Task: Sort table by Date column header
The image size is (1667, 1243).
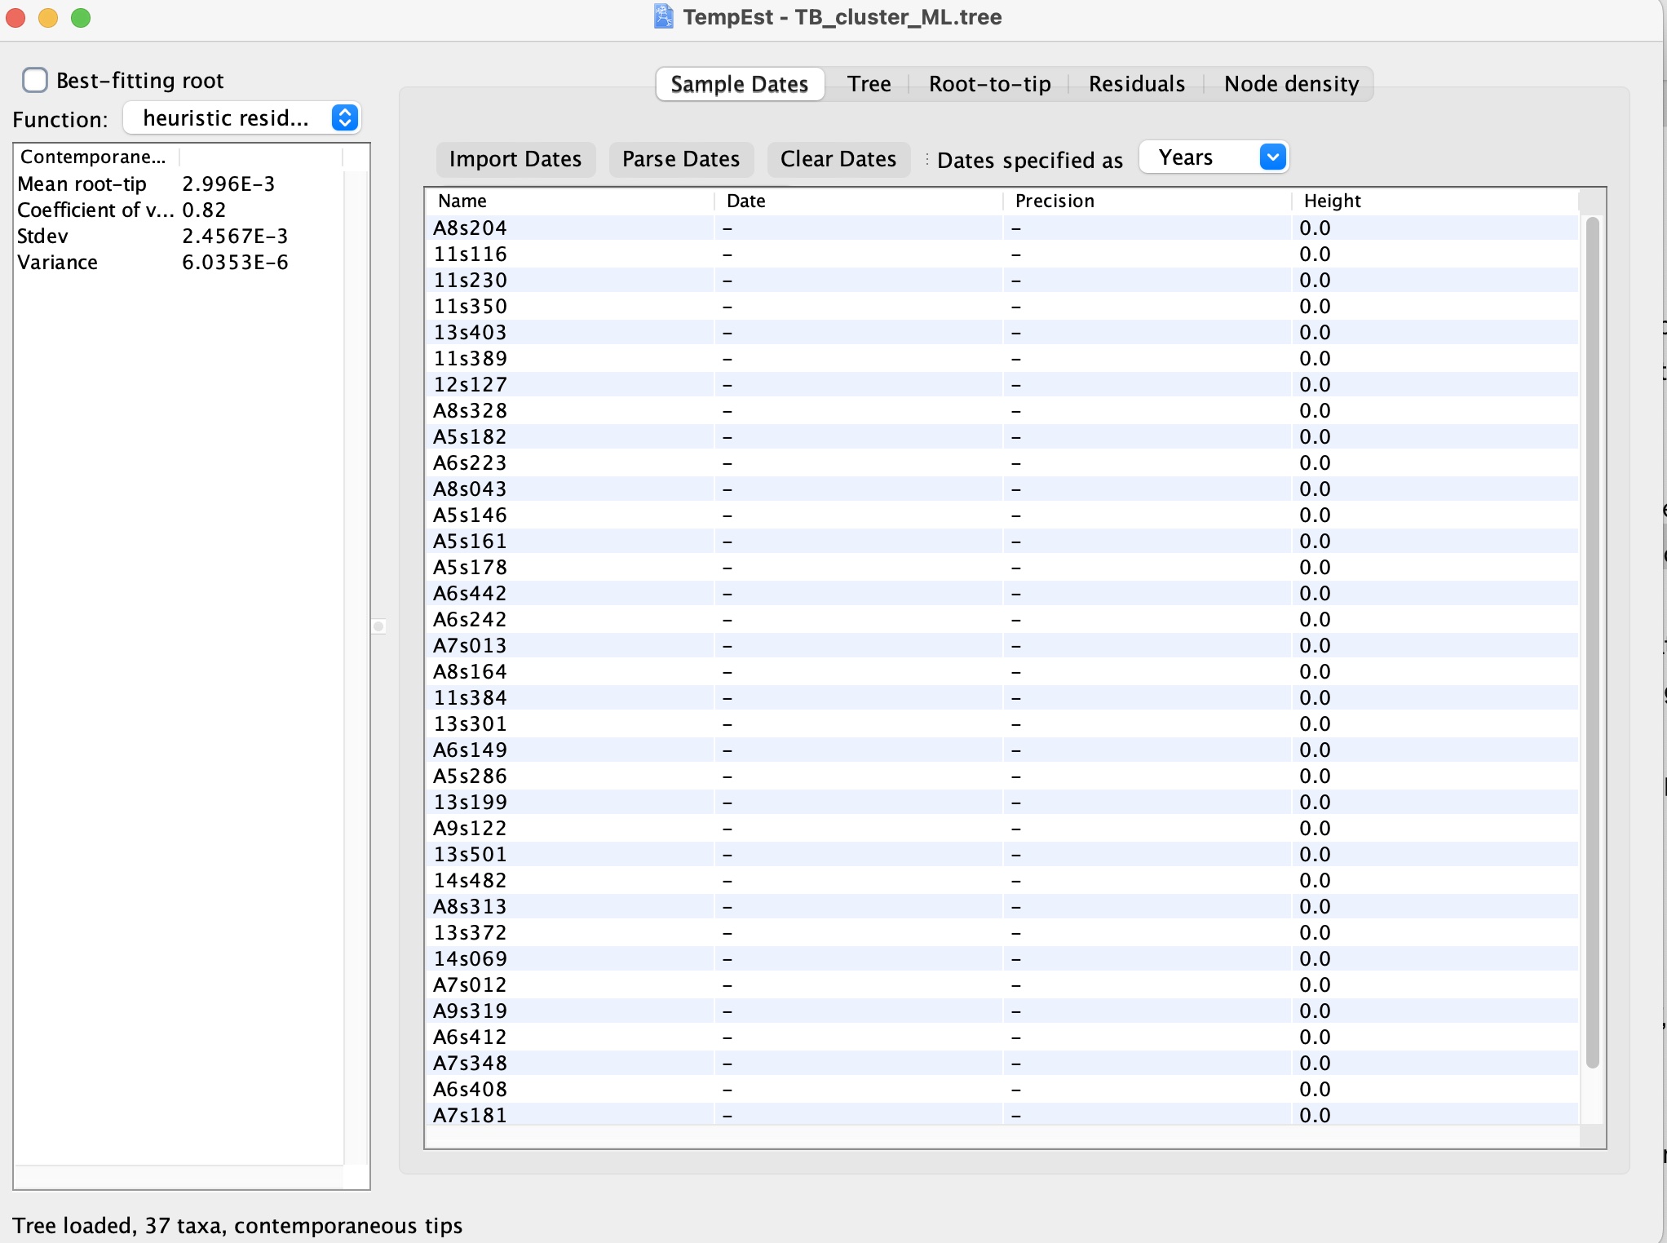Action: point(859,201)
